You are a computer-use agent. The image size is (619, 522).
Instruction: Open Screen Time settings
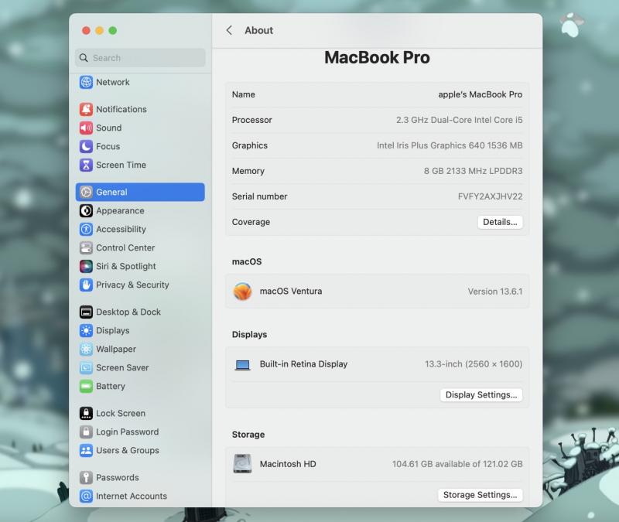140,165
